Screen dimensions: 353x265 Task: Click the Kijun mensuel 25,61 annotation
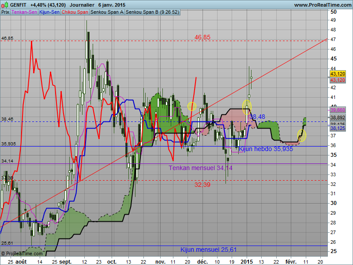pyautogui.click(x=208, y=250)
